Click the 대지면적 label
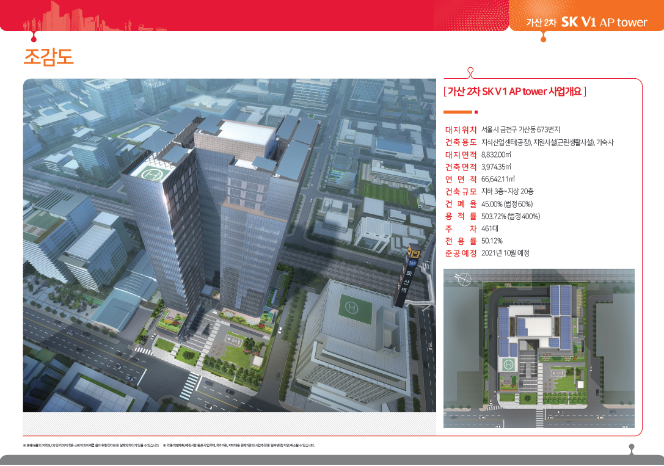This screenshot has width=664, height=466. point(461,155)
